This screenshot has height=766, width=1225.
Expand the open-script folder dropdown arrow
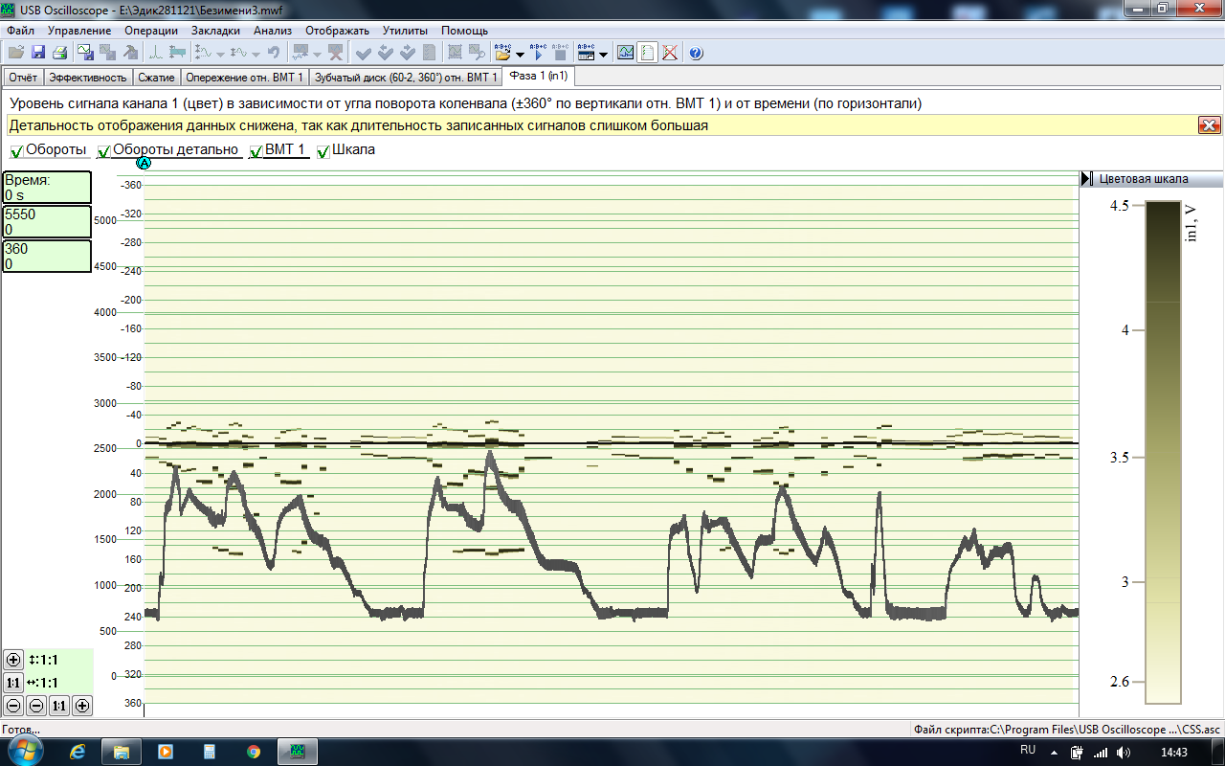coord(519,54)
